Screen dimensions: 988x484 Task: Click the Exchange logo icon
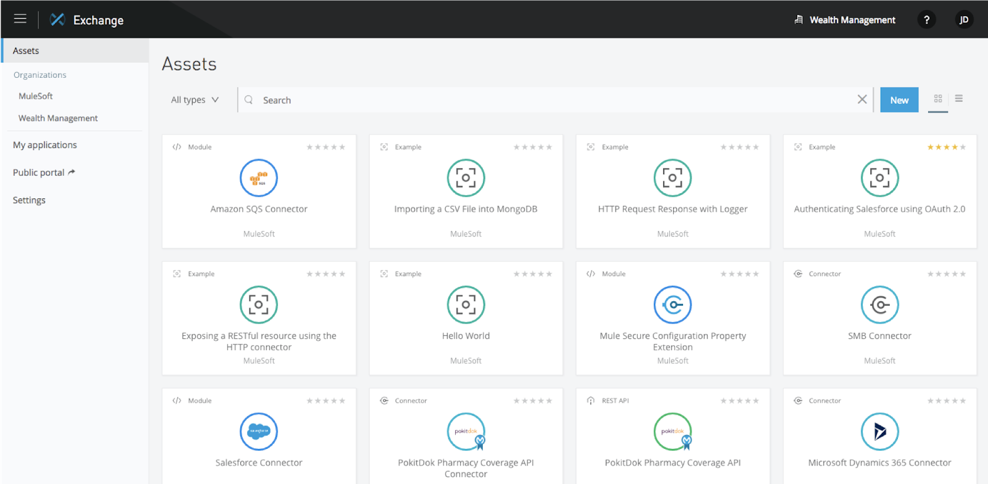click(57, 20)
